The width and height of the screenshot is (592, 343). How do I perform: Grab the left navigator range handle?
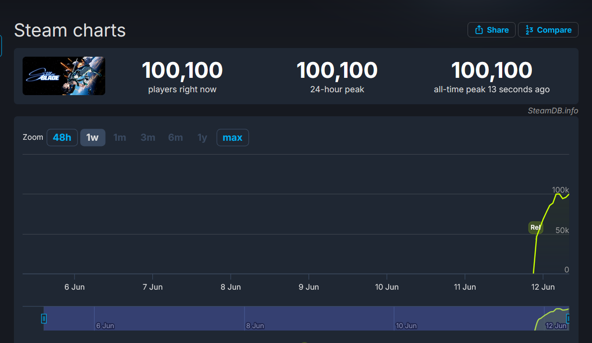tap(44, 318)
